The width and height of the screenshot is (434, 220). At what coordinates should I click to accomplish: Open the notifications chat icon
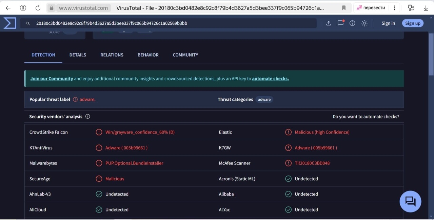click(x=341, y=23)
